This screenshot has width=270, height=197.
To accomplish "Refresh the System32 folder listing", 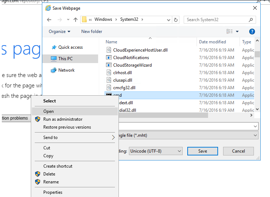I will [176, 20].
